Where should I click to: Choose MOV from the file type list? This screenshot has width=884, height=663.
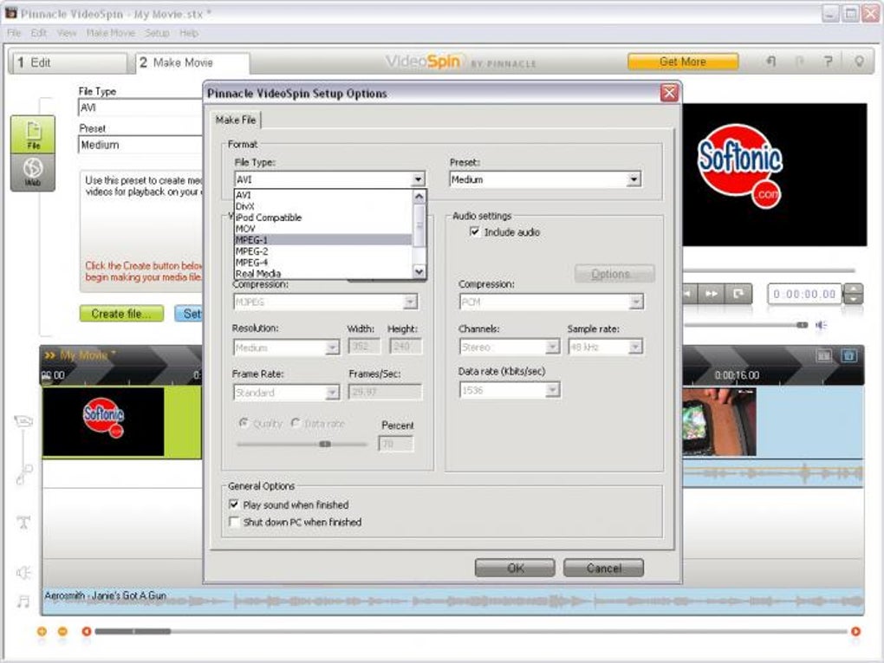coord(323,229)
